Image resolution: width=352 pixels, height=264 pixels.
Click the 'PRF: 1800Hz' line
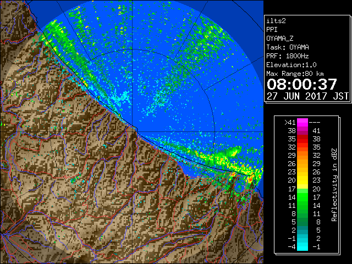(288, 56)
